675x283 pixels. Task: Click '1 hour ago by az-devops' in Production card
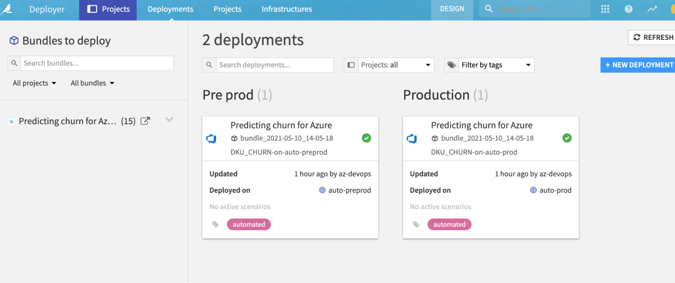[x=533, y=174]
